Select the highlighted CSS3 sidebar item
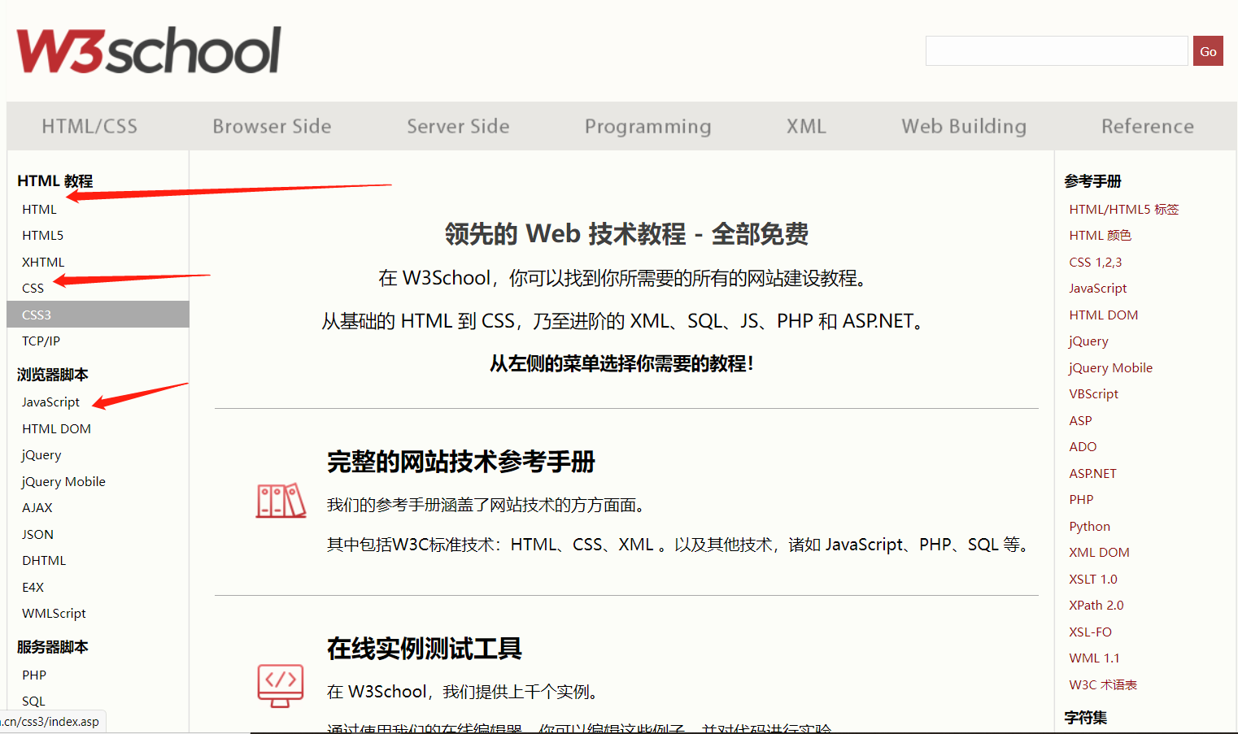1238x734 pixels. [x=98, y=315]
